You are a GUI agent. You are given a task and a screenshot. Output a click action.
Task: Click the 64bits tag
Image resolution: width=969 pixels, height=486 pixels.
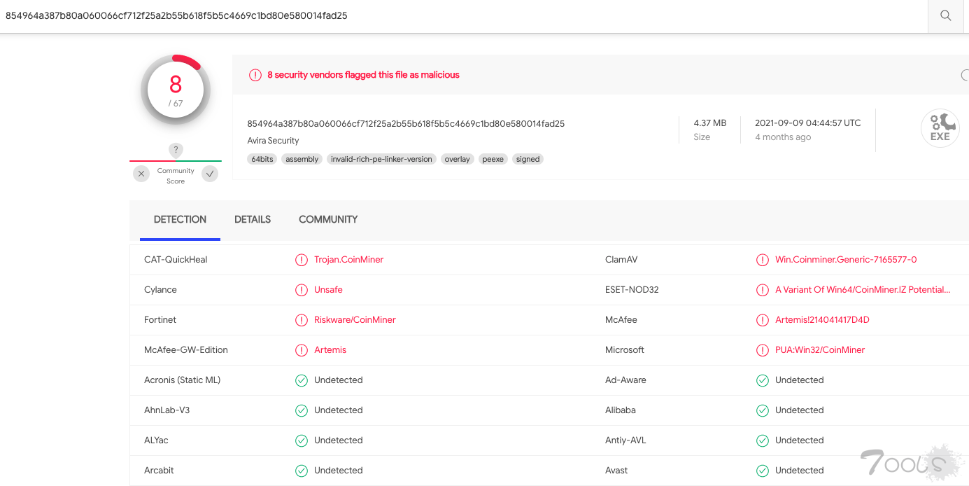click(x=262, y=159)
